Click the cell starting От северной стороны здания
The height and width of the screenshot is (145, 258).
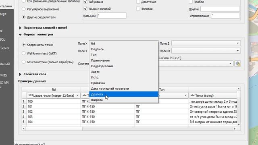coord(213,112)
